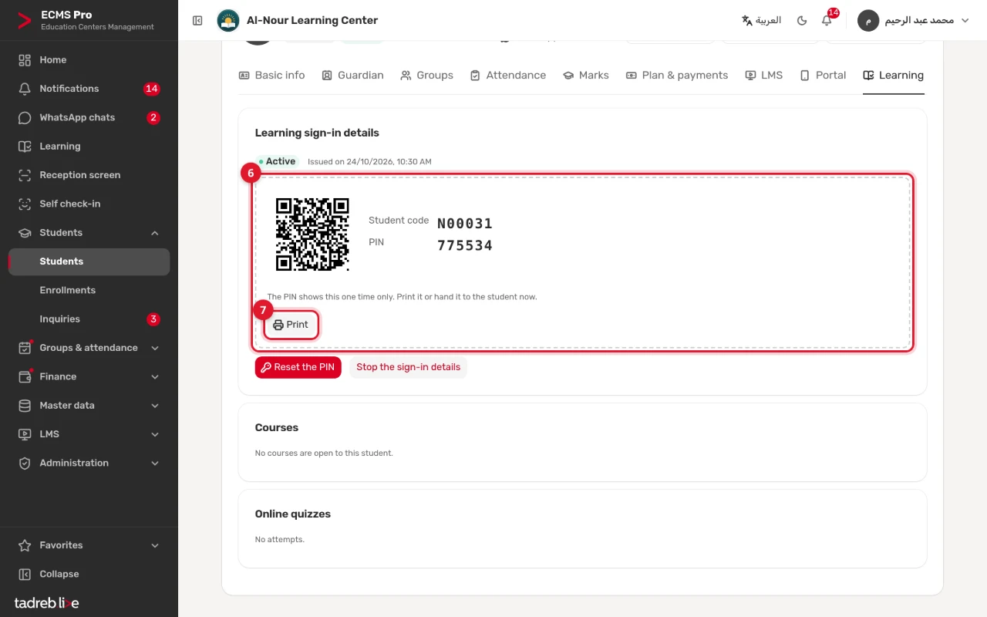This screenshot has height=617, width=987.
Task: Select the Students submenu item
Action: [89, 261]
